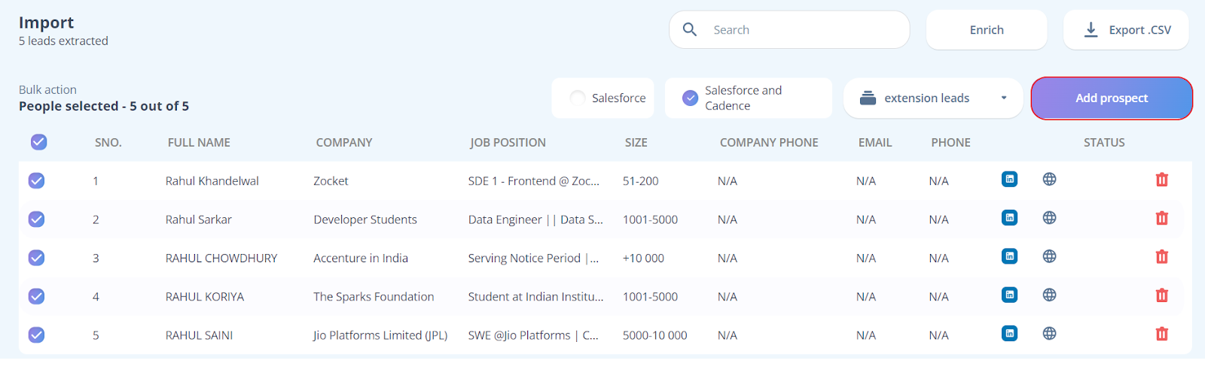Image resolution: width=1205 pixels, height=369 pixels.
Task: Open website globe icon for RAHUL CHOWDHURY
Action: (1049, 256)
